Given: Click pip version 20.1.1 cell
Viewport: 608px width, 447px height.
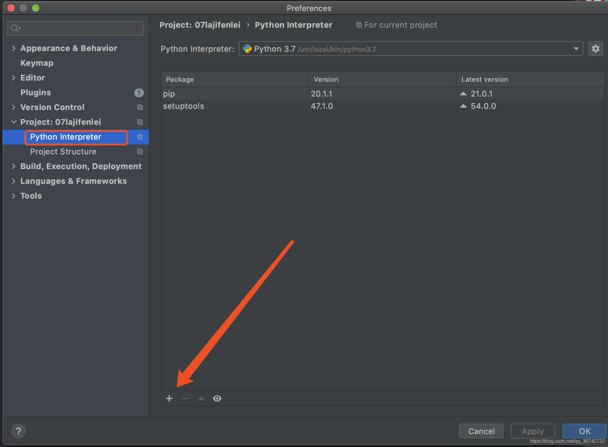Looking at the screenshot, I should [322, 94].
